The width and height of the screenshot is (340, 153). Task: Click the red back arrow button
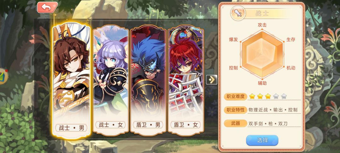(x=47, y=7)
